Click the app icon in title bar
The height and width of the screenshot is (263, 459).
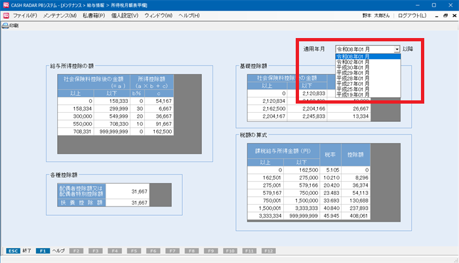coord(5,5)
